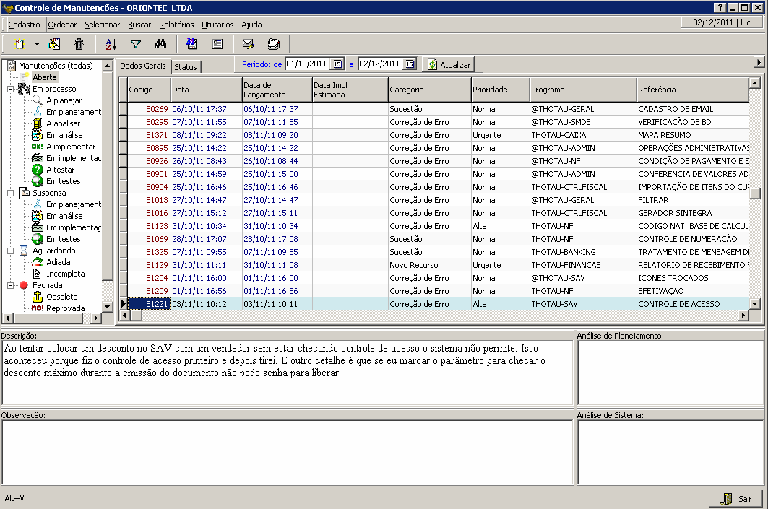Collapse the 'Em processo' tree node
Screen dimensions: 768x509
pyautogui.click(x=11, y=89)
